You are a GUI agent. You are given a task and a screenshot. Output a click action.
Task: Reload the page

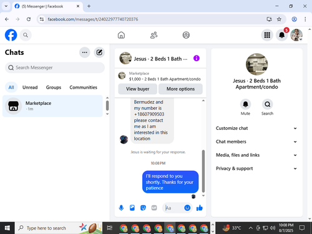click(x=29, y=19)
